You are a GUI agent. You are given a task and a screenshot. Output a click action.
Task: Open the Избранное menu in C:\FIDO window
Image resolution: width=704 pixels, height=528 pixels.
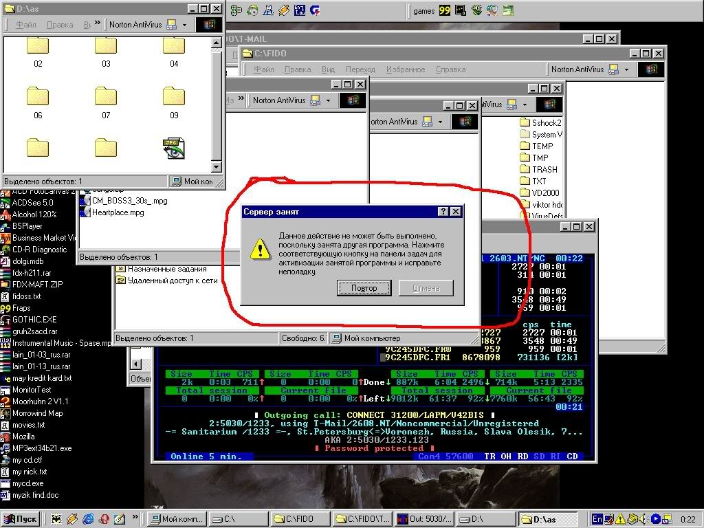(406, 69)
